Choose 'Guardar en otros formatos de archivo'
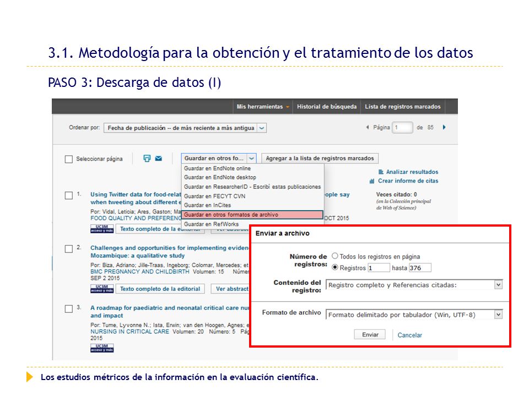The height and width of the screenshot is (396, 529). tap(252, 215)
